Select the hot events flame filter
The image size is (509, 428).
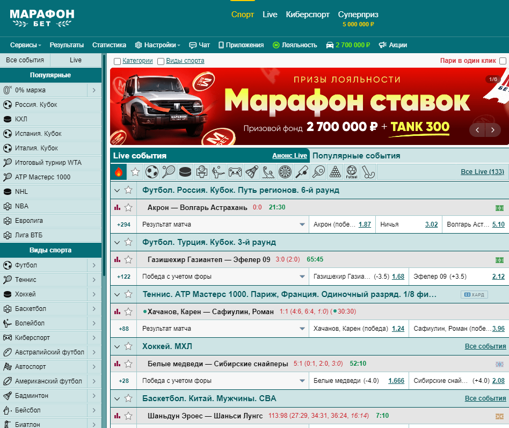(x=119, y=172)
